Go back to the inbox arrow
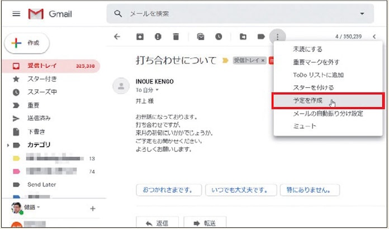Viewport: 389px width, 229px height. coord(117,37)
